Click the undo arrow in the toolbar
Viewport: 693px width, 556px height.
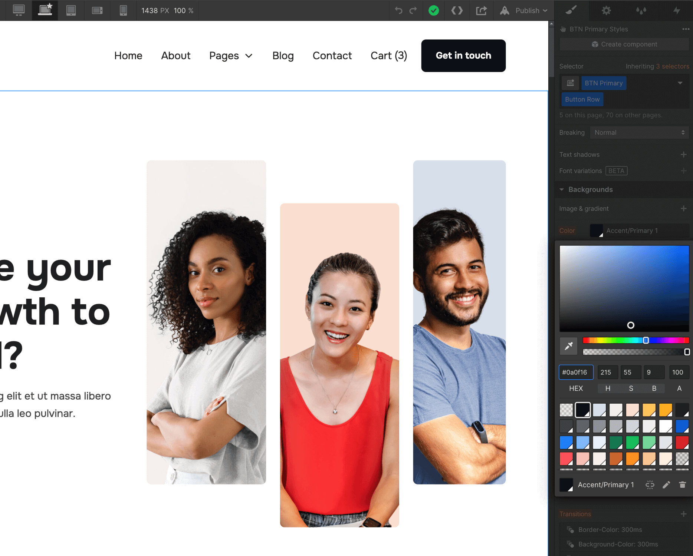click(x=399, y=10)
